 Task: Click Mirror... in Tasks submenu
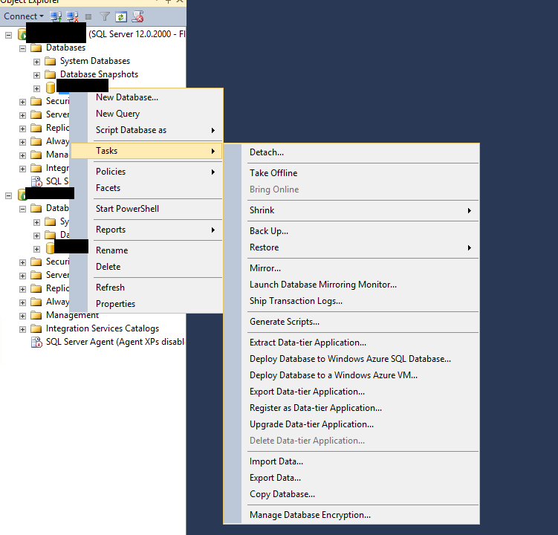click(351, 268)
